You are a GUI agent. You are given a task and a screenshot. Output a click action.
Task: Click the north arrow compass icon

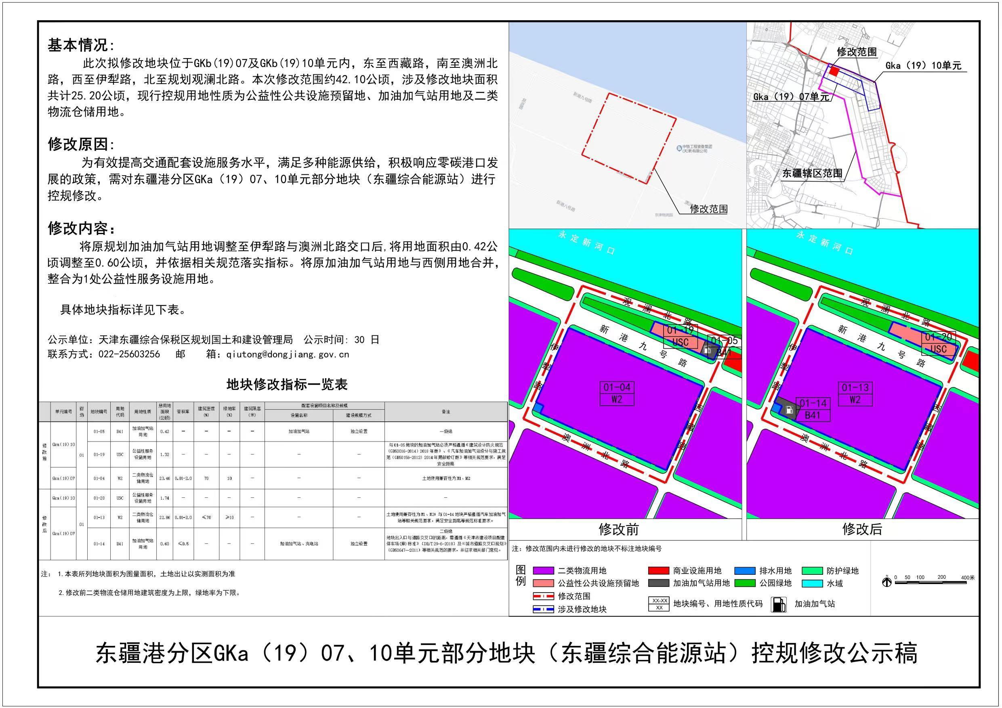coord(886,582)
